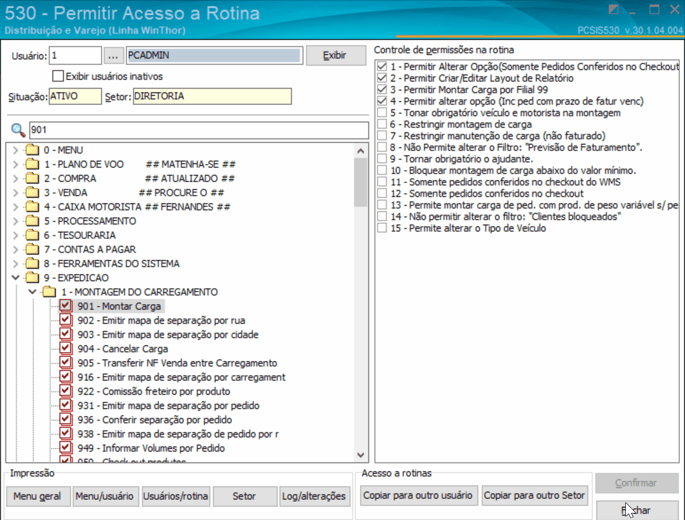The image size is (685, 520).
Task: Click the Setor print button
Action: coord(245,496)
